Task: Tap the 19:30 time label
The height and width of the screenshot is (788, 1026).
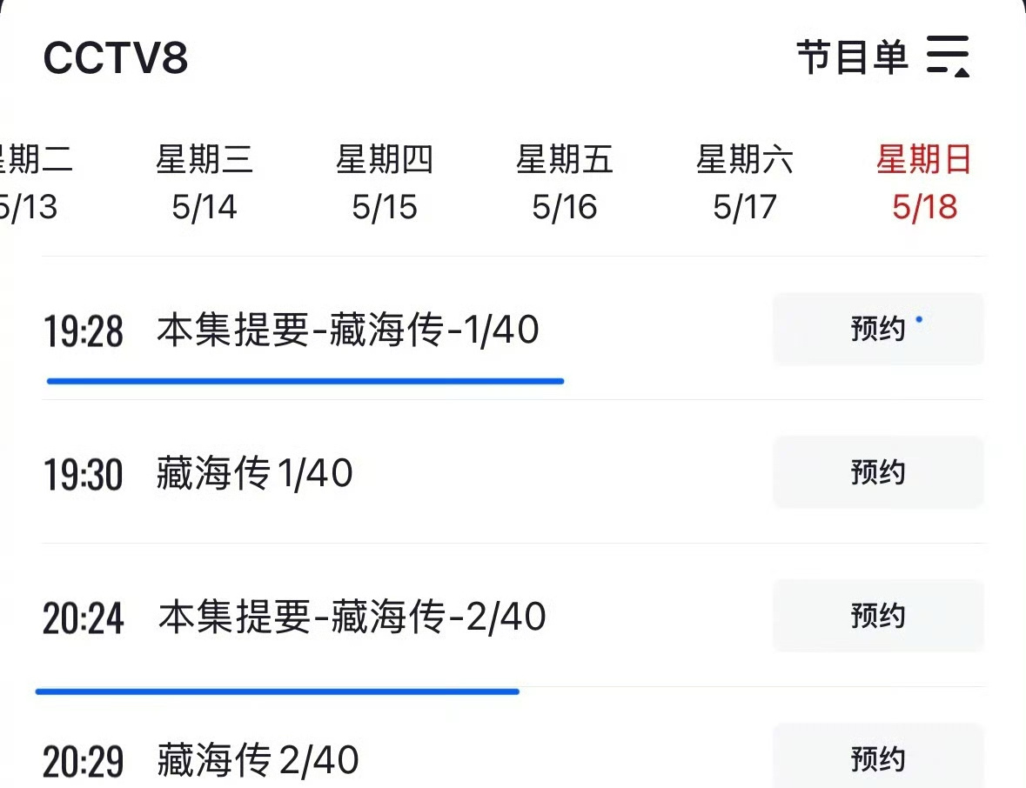Action: click(83, 474)
